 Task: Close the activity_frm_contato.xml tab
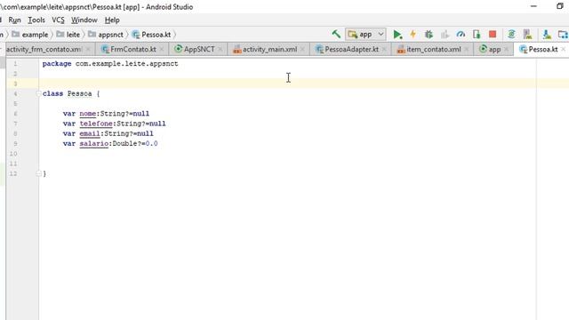click(x=88, y=50)
